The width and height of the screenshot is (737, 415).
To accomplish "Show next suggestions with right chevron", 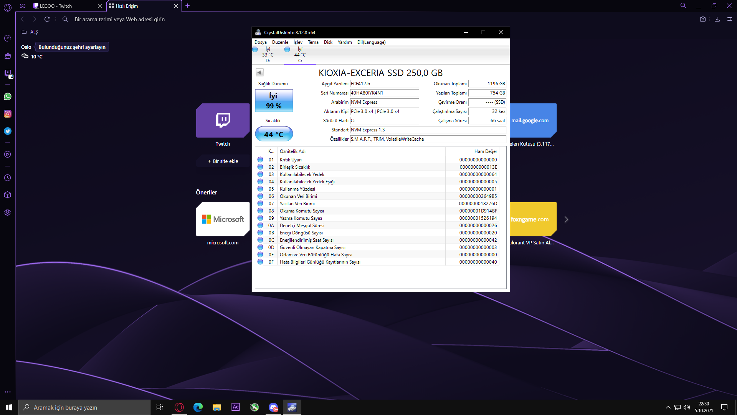I will click(x=566, y=219).
